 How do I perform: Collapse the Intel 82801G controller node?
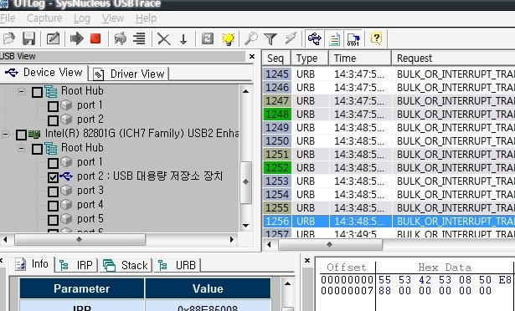(5, 134)
